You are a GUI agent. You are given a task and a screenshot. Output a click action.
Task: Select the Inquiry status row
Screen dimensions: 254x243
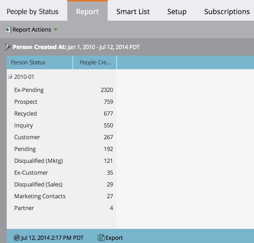[x=62, y=125]
